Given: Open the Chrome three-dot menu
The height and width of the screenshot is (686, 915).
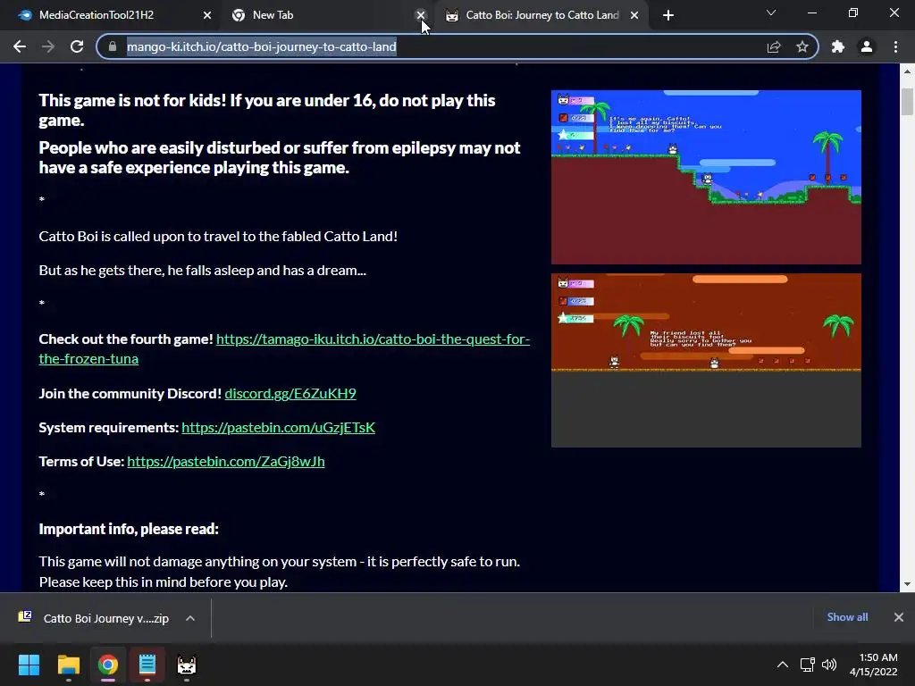Looking at the screenshot, I should [895, 46].
